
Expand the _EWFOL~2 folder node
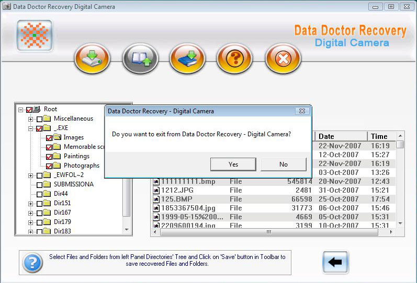coord(30,175)
